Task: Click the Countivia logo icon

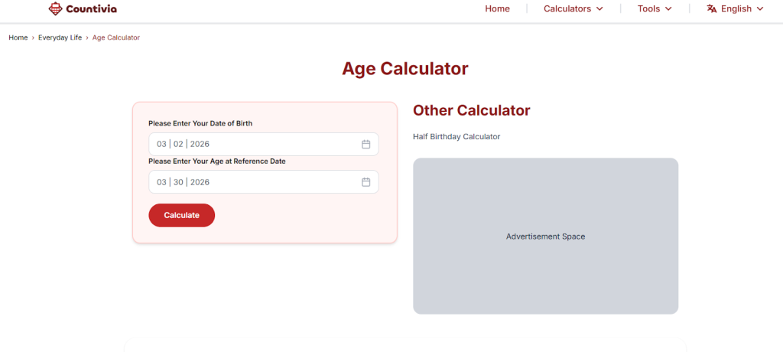Action: coord(54,9)
